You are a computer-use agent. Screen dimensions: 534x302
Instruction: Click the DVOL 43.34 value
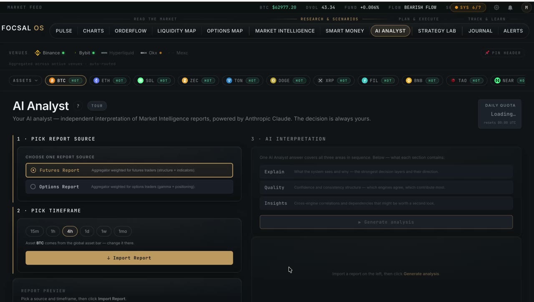tap(328, 7)
